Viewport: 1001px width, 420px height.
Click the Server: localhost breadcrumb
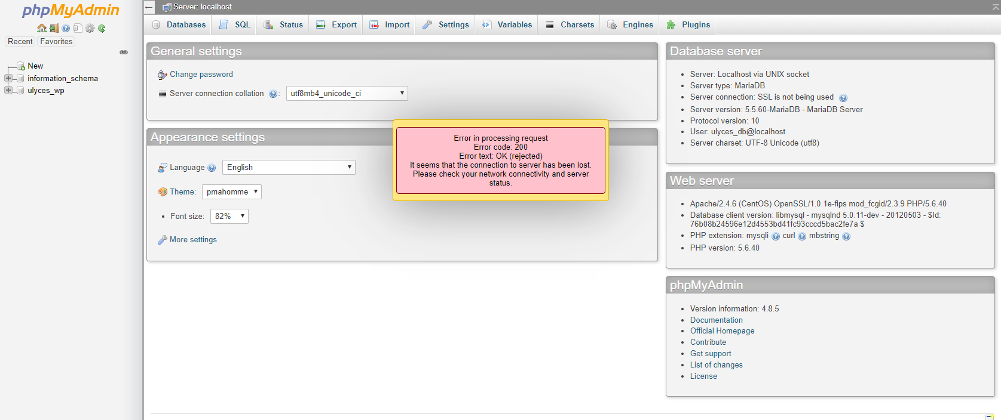pos(202,7)
